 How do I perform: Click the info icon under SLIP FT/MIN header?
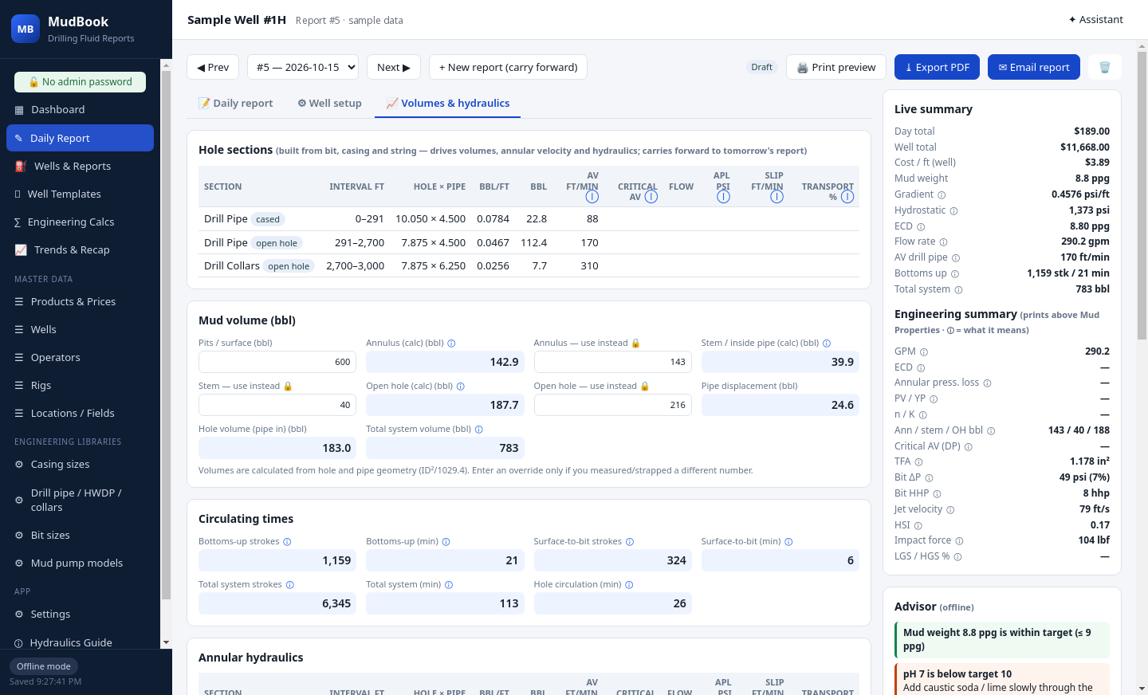tap(776, 196)
